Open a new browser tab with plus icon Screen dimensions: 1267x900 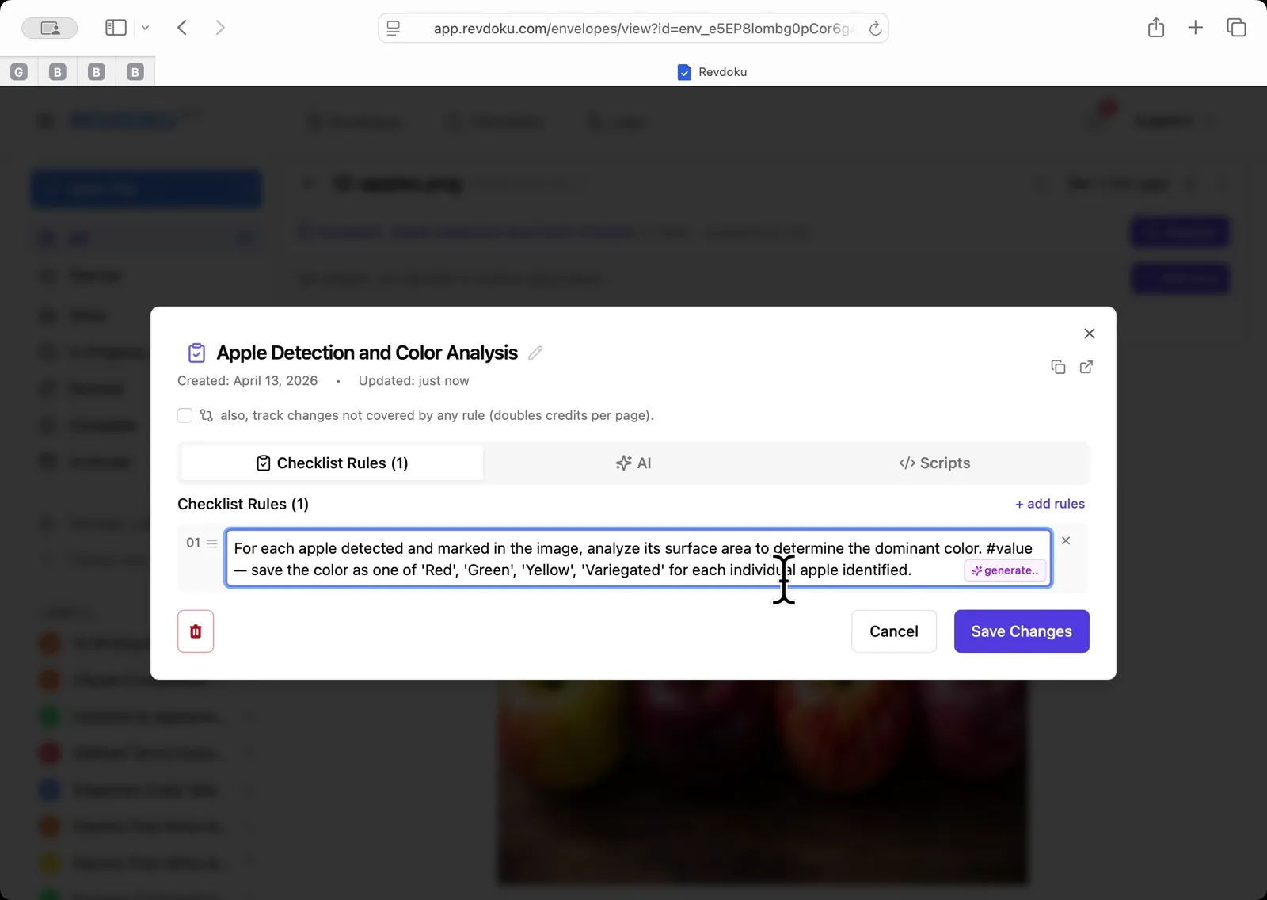point(1195,27)
